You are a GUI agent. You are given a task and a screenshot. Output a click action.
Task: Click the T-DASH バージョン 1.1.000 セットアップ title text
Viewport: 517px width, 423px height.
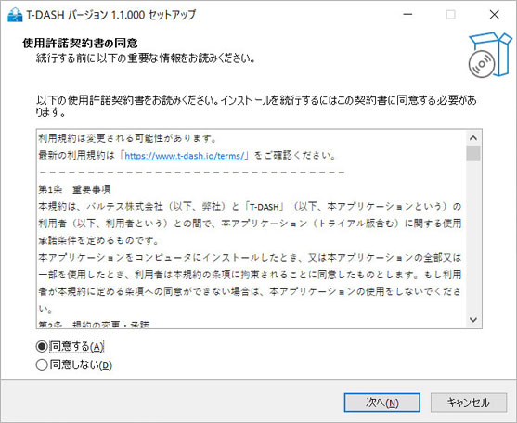click(x=111, y=15)
